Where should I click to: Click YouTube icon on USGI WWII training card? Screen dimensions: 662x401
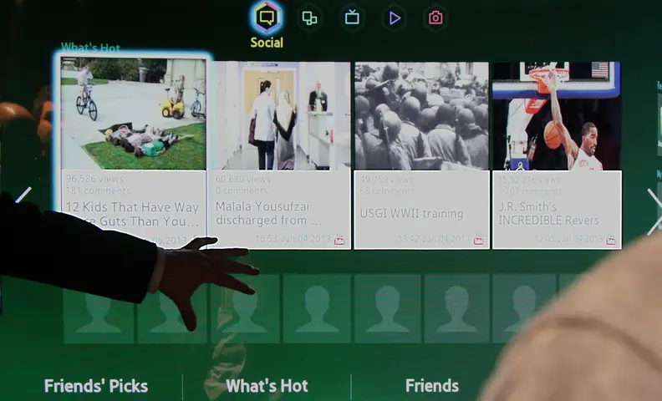pyautogui.click(x=478, y=240)
